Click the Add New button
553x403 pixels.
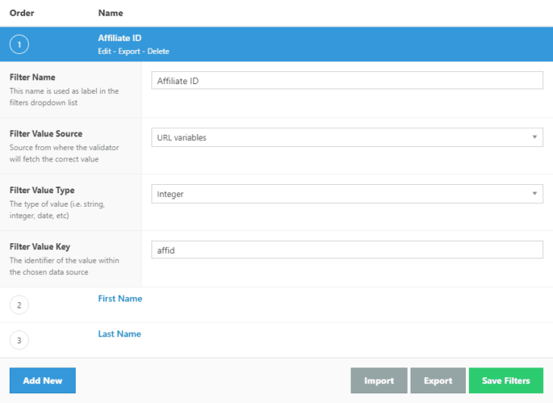(43, 380)
